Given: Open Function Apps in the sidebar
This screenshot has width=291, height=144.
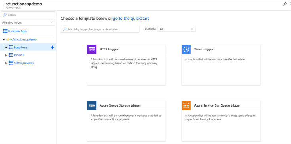Looking at the screenshot, I should point(18,31).
